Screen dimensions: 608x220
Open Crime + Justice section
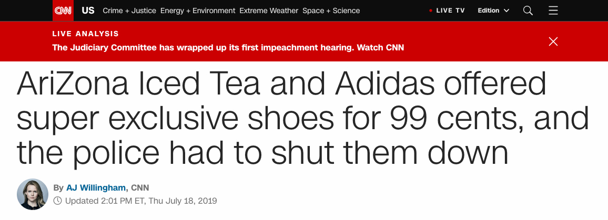[x=130, y=11]
